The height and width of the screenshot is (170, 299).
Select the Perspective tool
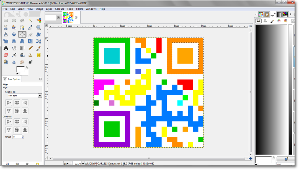point(22,41)
